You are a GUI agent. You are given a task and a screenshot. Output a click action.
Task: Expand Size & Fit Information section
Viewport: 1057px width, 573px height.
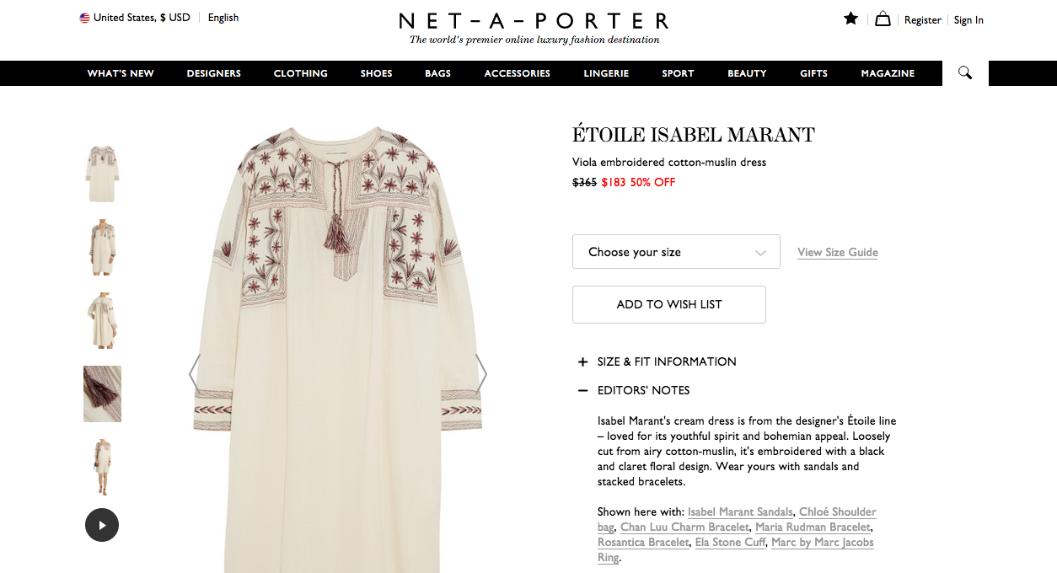point(582,362)
